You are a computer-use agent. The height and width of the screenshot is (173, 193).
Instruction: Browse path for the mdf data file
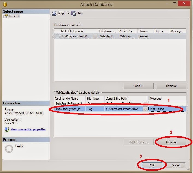(146, 104)
